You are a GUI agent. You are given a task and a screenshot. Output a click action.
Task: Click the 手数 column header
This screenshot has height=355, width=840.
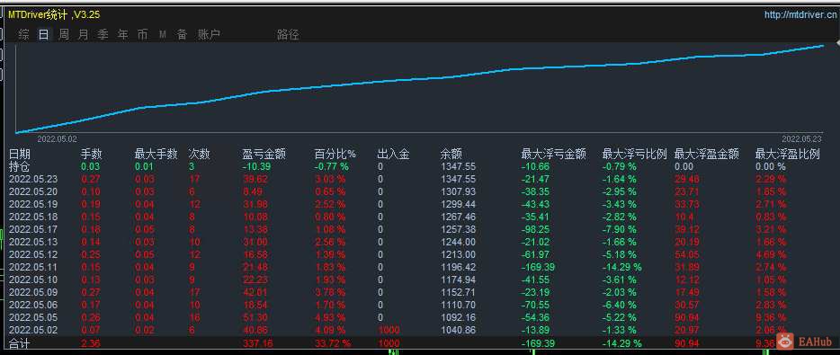[91, 155]
